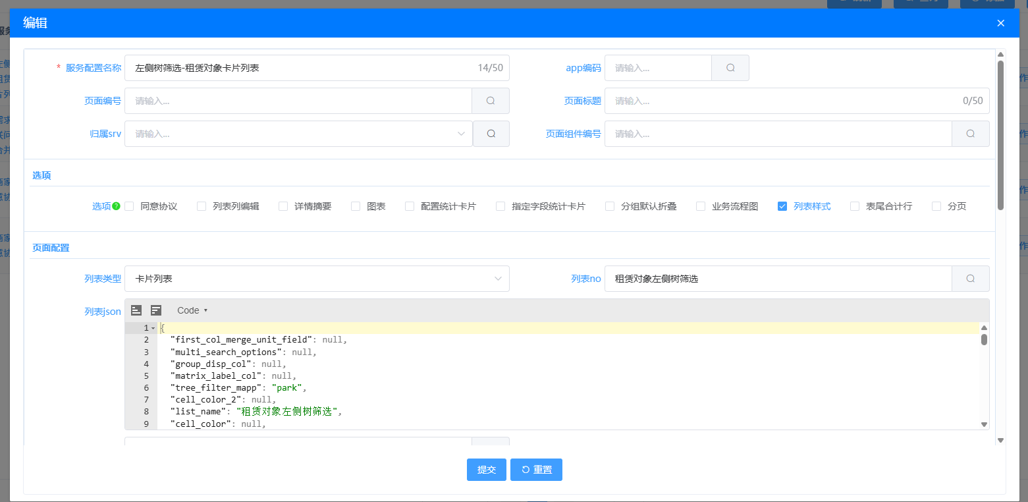
Task: Open the 列表类型 dropdown
Action: click(x=316, y=279)
